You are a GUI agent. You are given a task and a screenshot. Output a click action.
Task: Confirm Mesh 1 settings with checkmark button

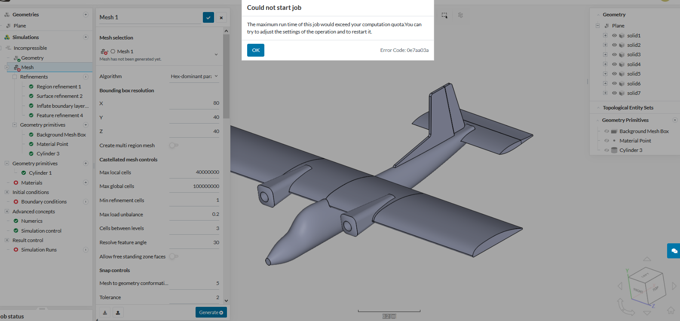coord(208,18)
